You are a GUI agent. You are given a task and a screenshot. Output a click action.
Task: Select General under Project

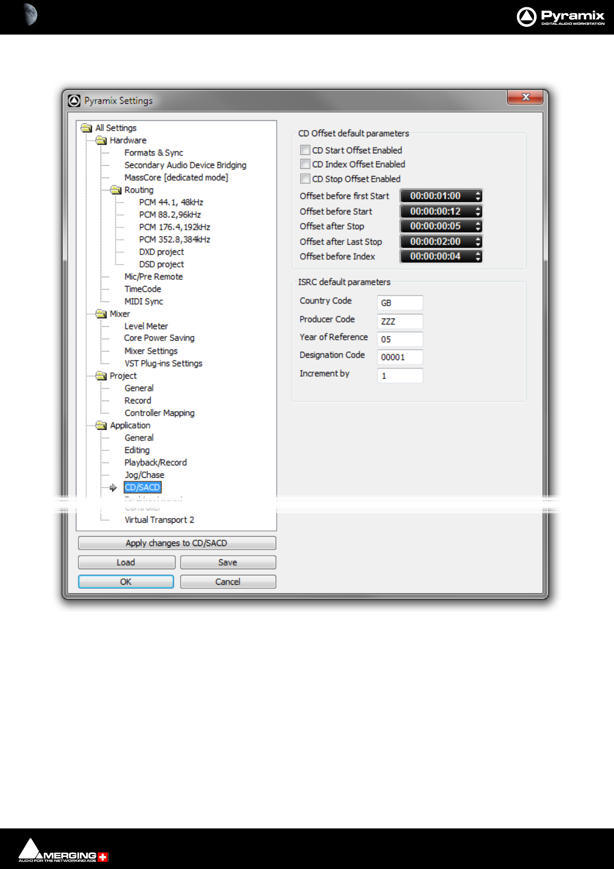[139, 388]
